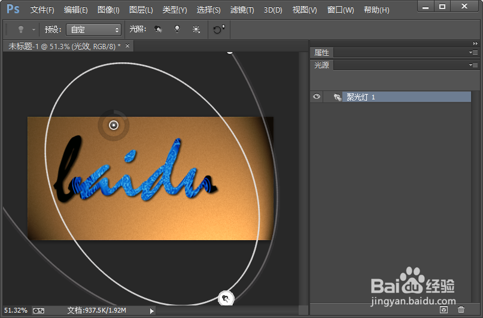
Task: Open the 选择(S) menu
Action: pos(208,10)
